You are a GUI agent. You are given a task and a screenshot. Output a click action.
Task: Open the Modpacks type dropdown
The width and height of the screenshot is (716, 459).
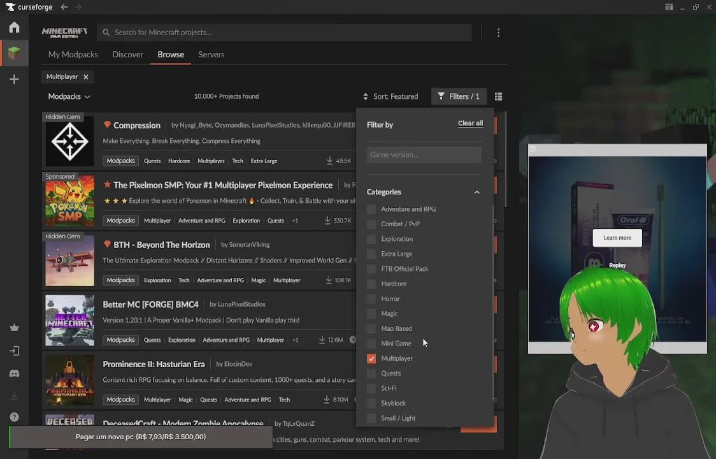(x=69, y=96)
